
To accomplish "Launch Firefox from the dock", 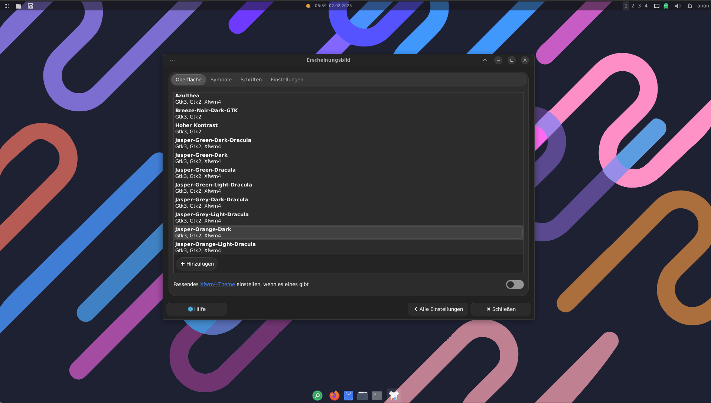I will coord(334,396).
